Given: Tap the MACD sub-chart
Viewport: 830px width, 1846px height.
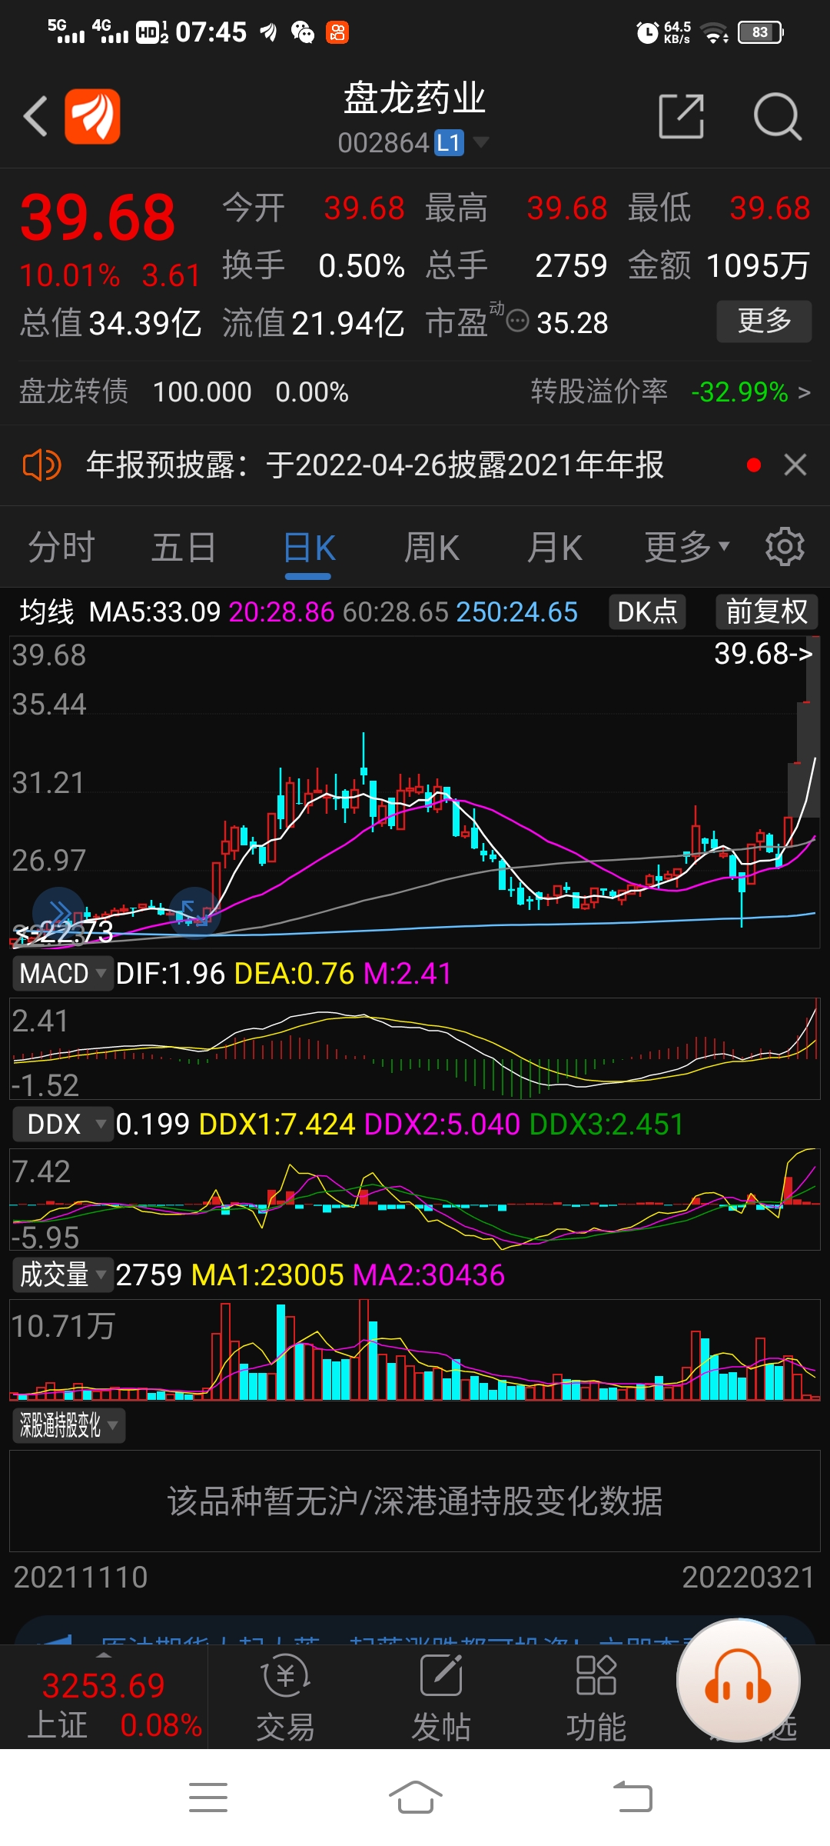Looking at the screenshot, I should pyautogui.click(x=415, y=1048).
